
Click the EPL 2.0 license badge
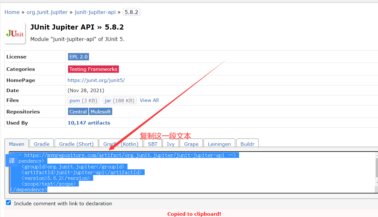(x=79, y=57)
